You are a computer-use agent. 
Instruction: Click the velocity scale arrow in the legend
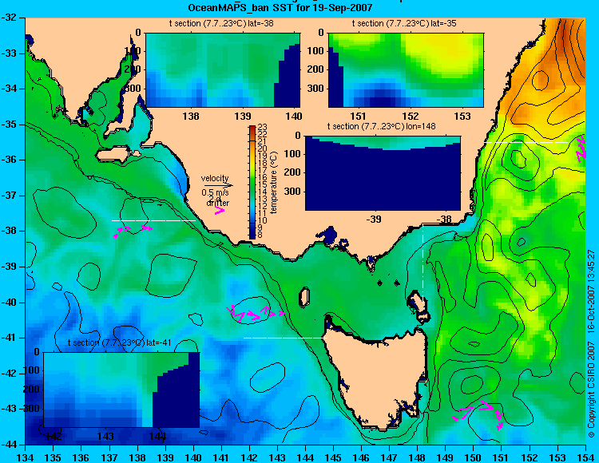click(x=218, y=185)
